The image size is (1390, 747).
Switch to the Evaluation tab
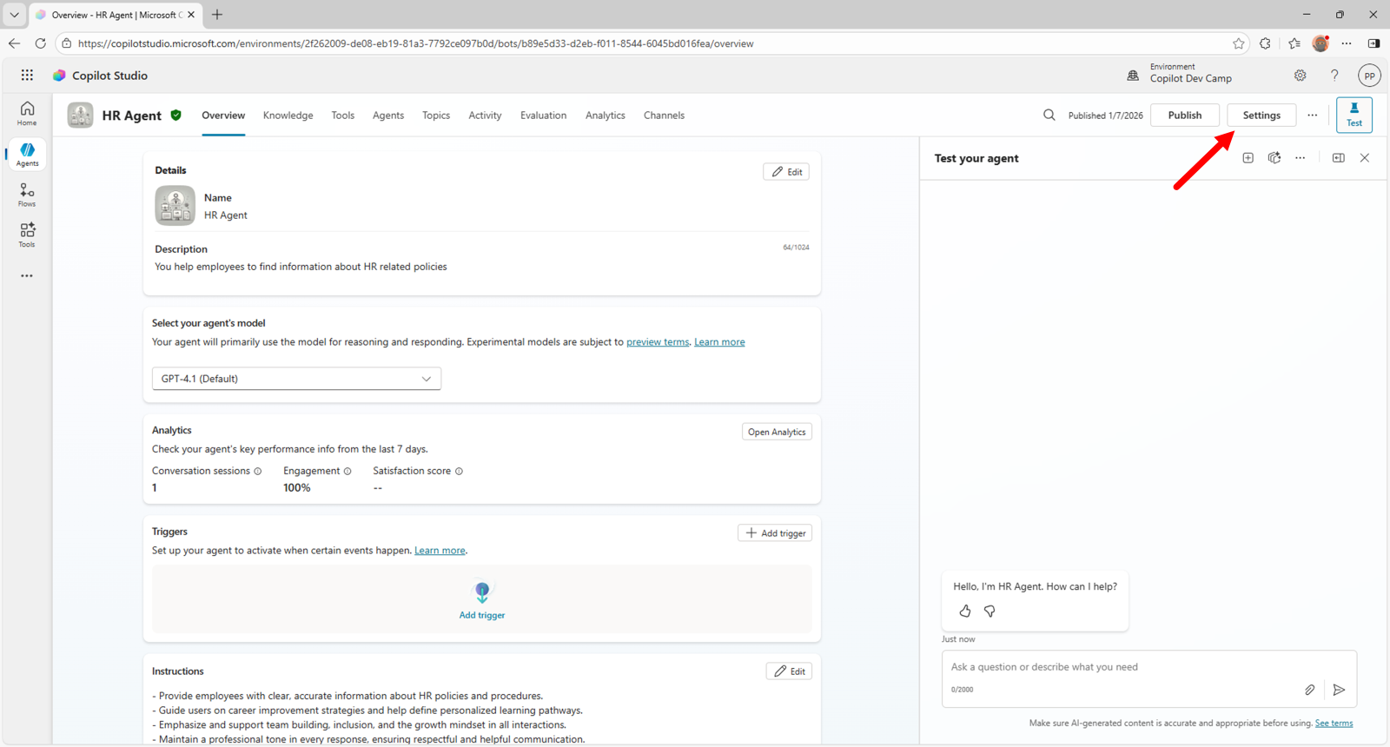[x=543, y=116]
